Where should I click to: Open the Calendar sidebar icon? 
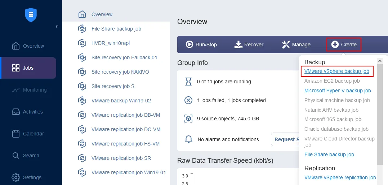pos(15,134)
